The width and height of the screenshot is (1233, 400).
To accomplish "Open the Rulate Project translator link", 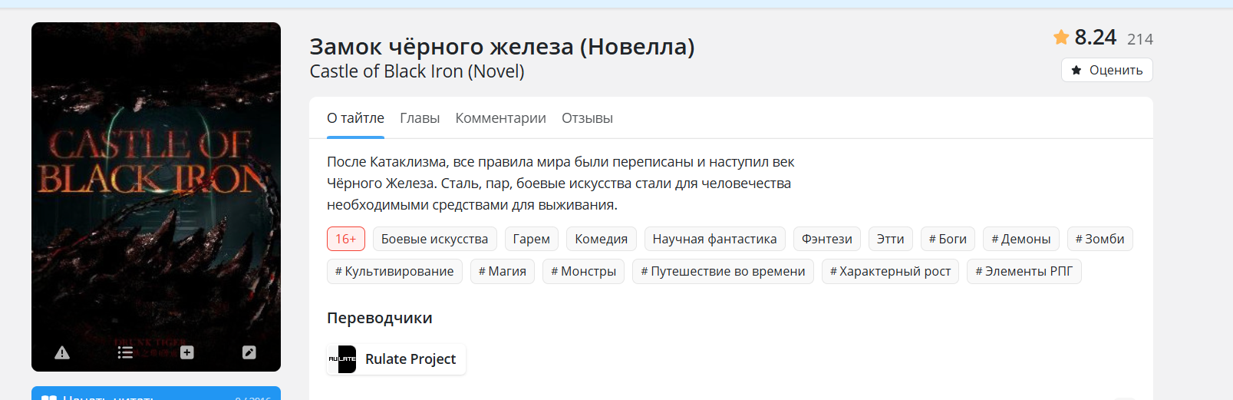I will [410, 359].
